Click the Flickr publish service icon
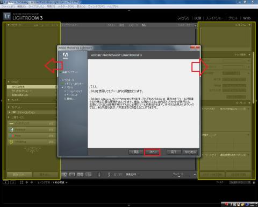258x207 pixels. point(12,136)
